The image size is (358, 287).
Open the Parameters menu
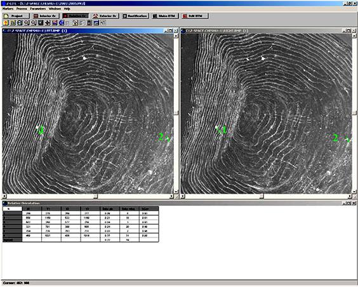click(38, 9)
